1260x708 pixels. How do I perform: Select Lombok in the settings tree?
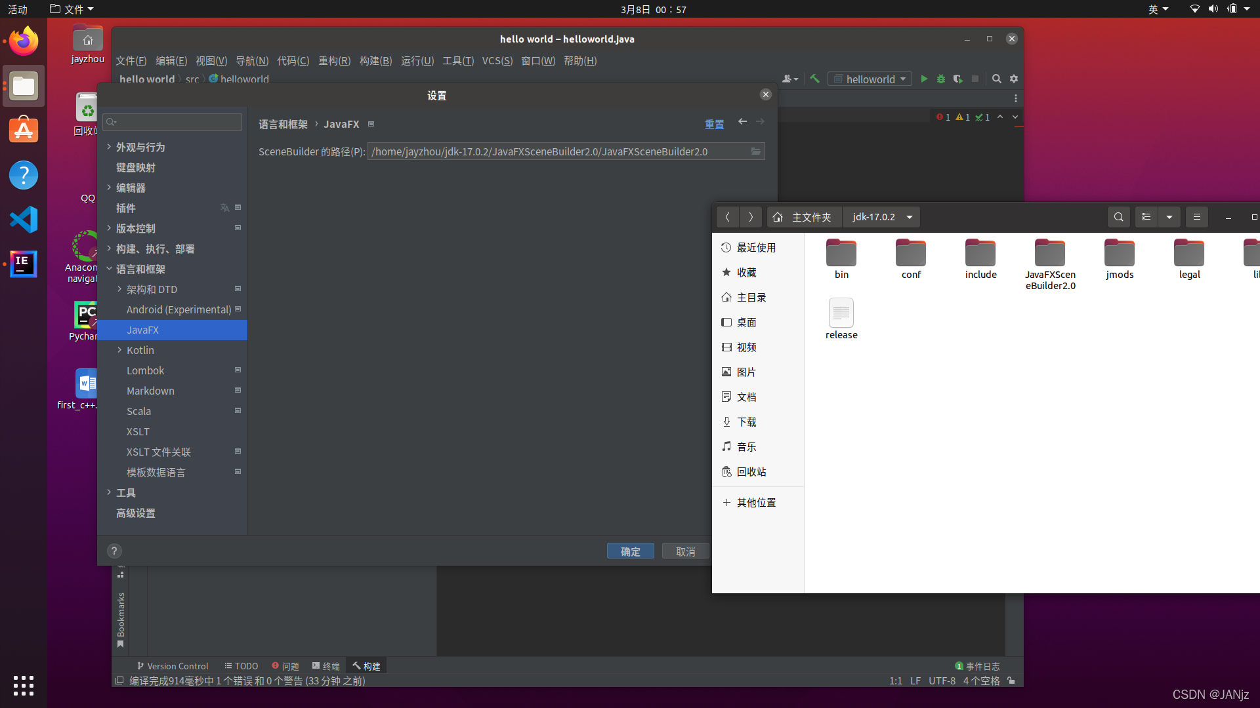point(146,370)
